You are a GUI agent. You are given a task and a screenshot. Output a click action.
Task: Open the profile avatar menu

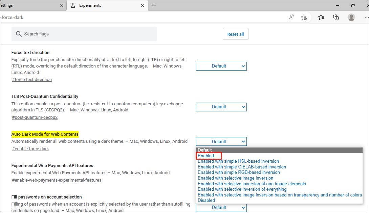tap(351, 17)
